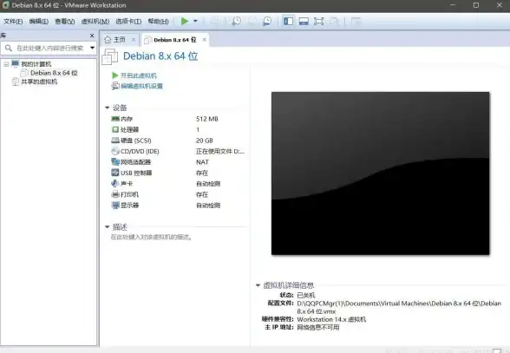510x353 pixels.
Task: Open the 编辑(E) menu
Action: [39, 22]
